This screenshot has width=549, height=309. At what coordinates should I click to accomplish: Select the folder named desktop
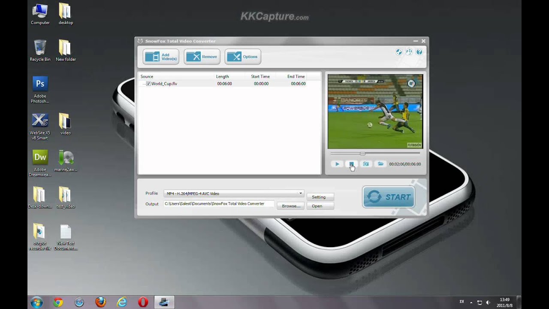click(x=66, y=14)
